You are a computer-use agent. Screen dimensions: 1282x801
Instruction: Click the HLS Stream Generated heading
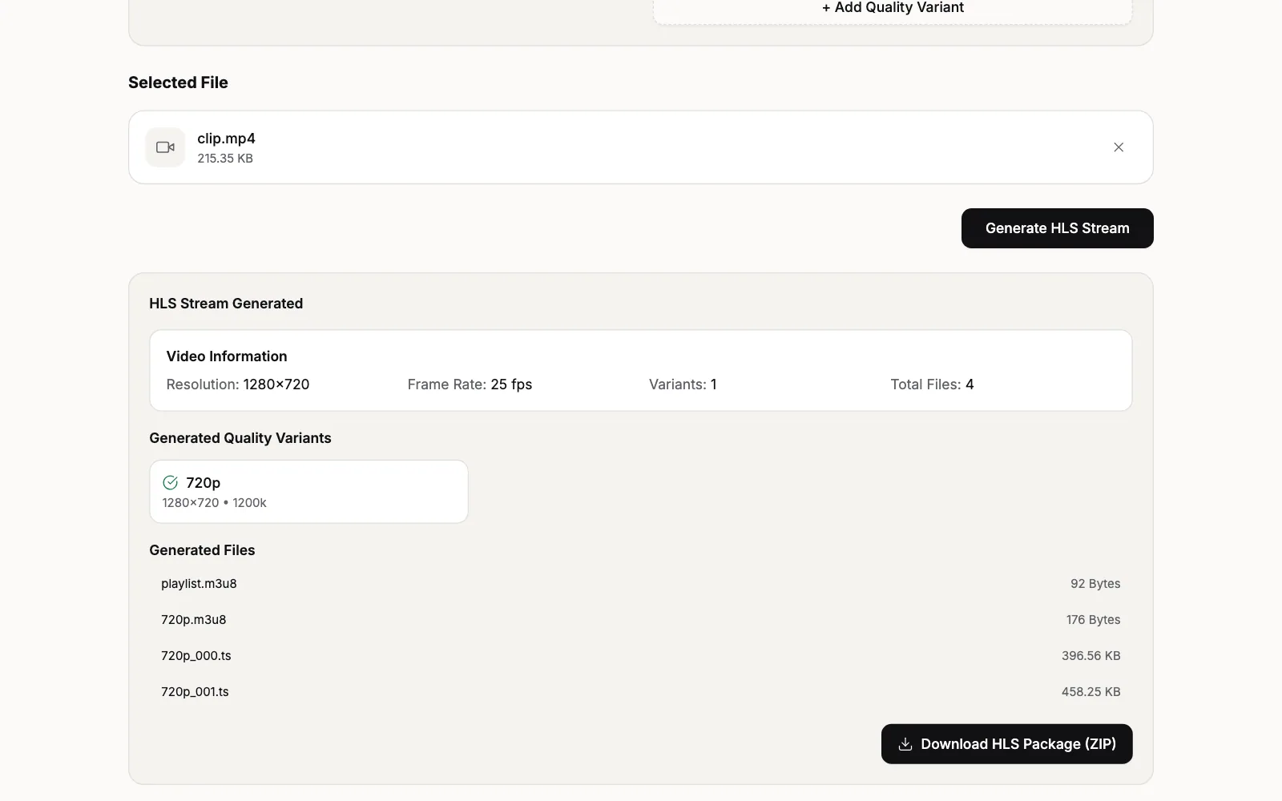tap(226, 304)
